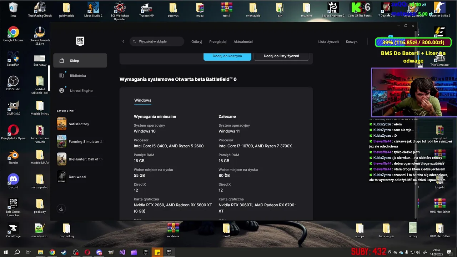Open the modelsvx archive
This screenshot has width=457, height=257.
173,230
